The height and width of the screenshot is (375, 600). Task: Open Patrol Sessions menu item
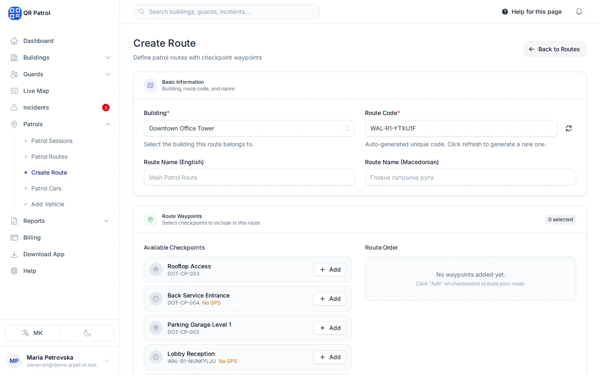[x=52, y=141]
